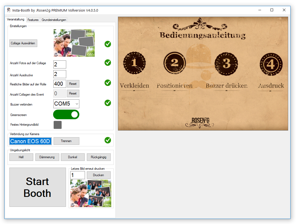
Task: Reset the Restliche Bilder auf der Rolle counter
Action: [73, 84]
